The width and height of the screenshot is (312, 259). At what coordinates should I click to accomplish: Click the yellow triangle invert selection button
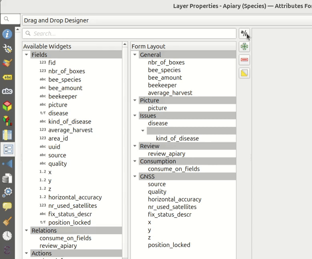244,73
